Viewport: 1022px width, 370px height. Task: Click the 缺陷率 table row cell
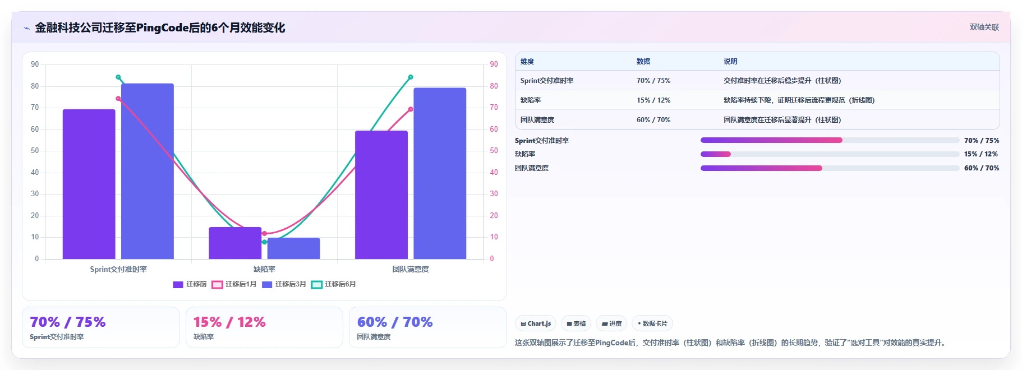pyautogui.click(x=531, y=100)
